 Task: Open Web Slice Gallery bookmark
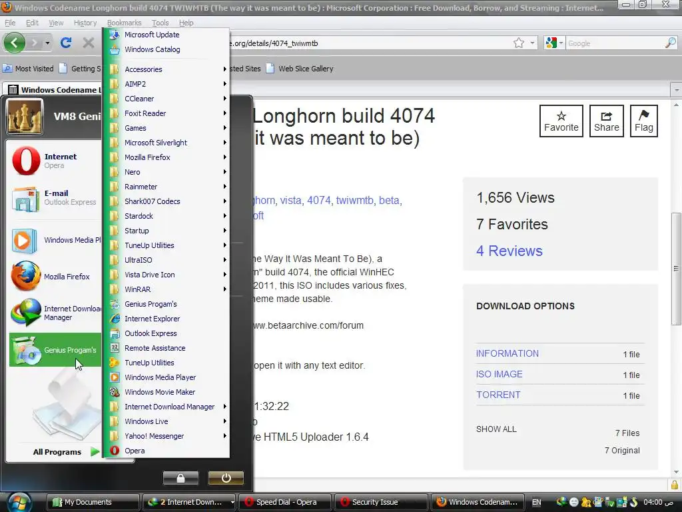tap(300, 69)
